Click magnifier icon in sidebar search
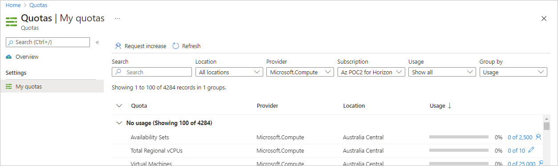 (11, 42)
